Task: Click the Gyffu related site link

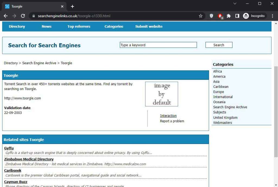Action: pos(9,148)
